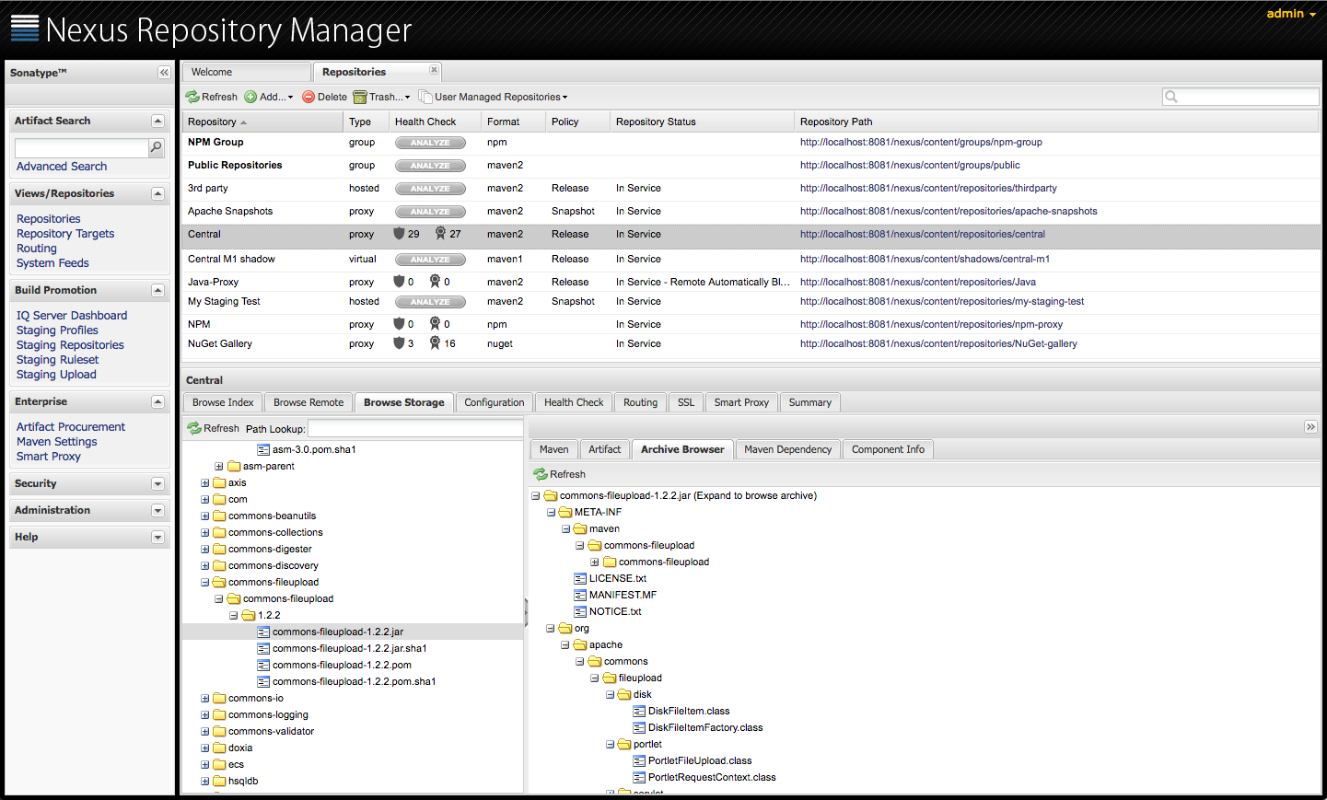
Task: Click the Central row license badge icon
Action: (440, 234)
